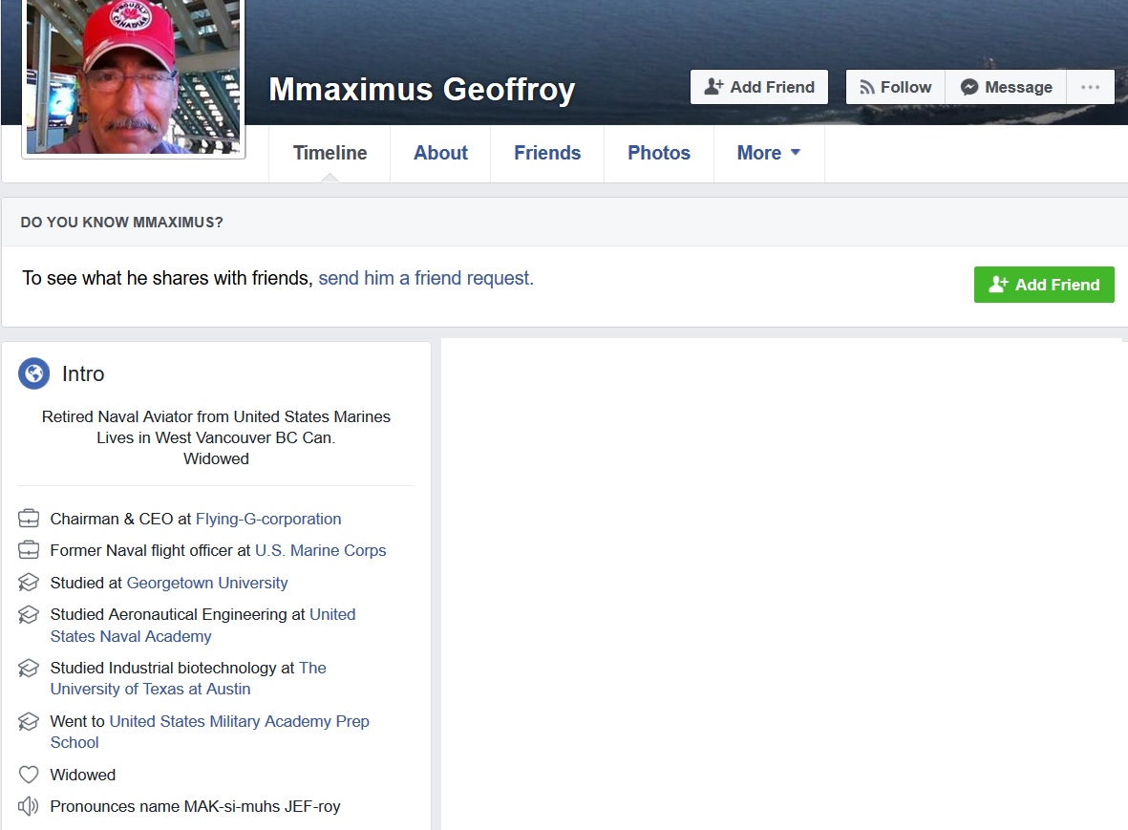1128x830 pixels.
Task: Click the globe icon beside Intro
Action: pyautogui.click(x=33, y=373)
